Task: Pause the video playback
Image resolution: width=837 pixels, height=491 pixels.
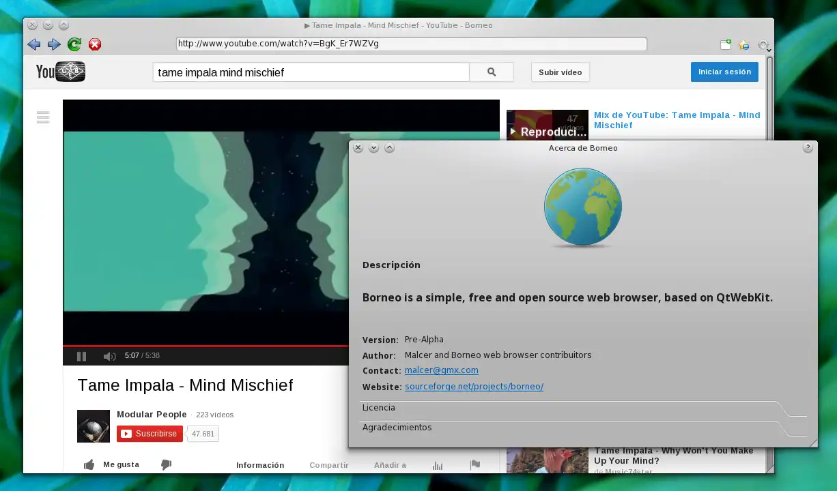Action: 81,356
